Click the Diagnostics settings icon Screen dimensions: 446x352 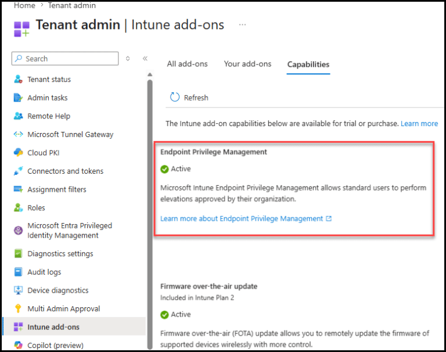click(18, 253)
